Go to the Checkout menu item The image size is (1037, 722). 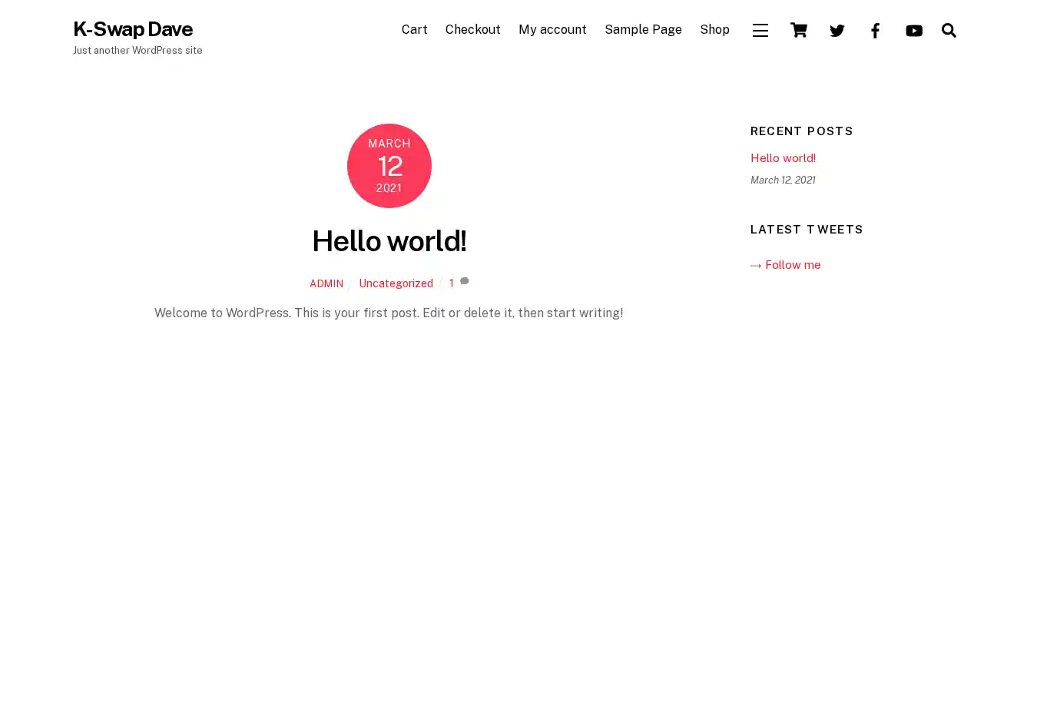tap(472, 30)
